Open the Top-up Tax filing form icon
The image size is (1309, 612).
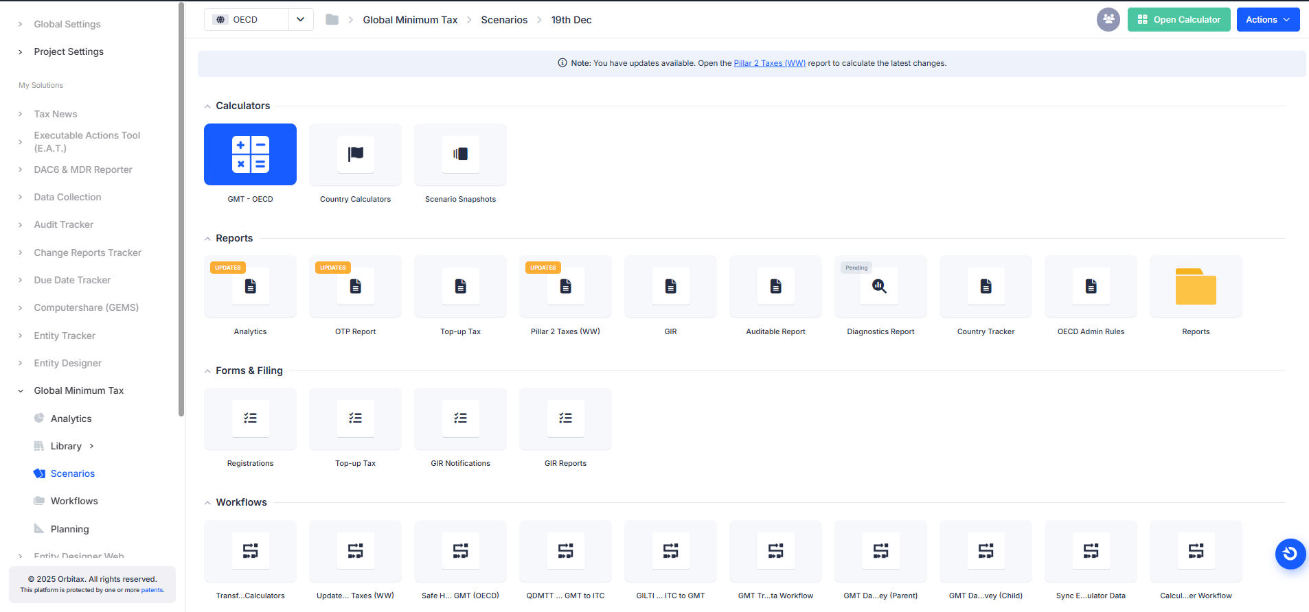(355, 419)
